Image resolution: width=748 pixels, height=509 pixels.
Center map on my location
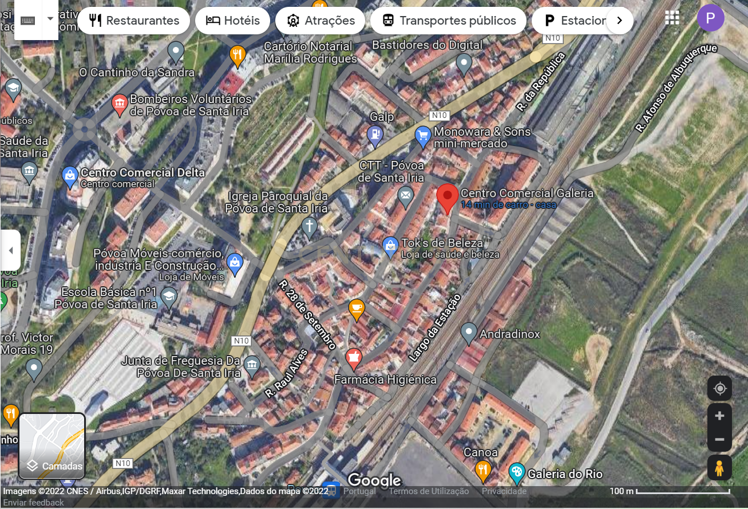click(719, 389)
